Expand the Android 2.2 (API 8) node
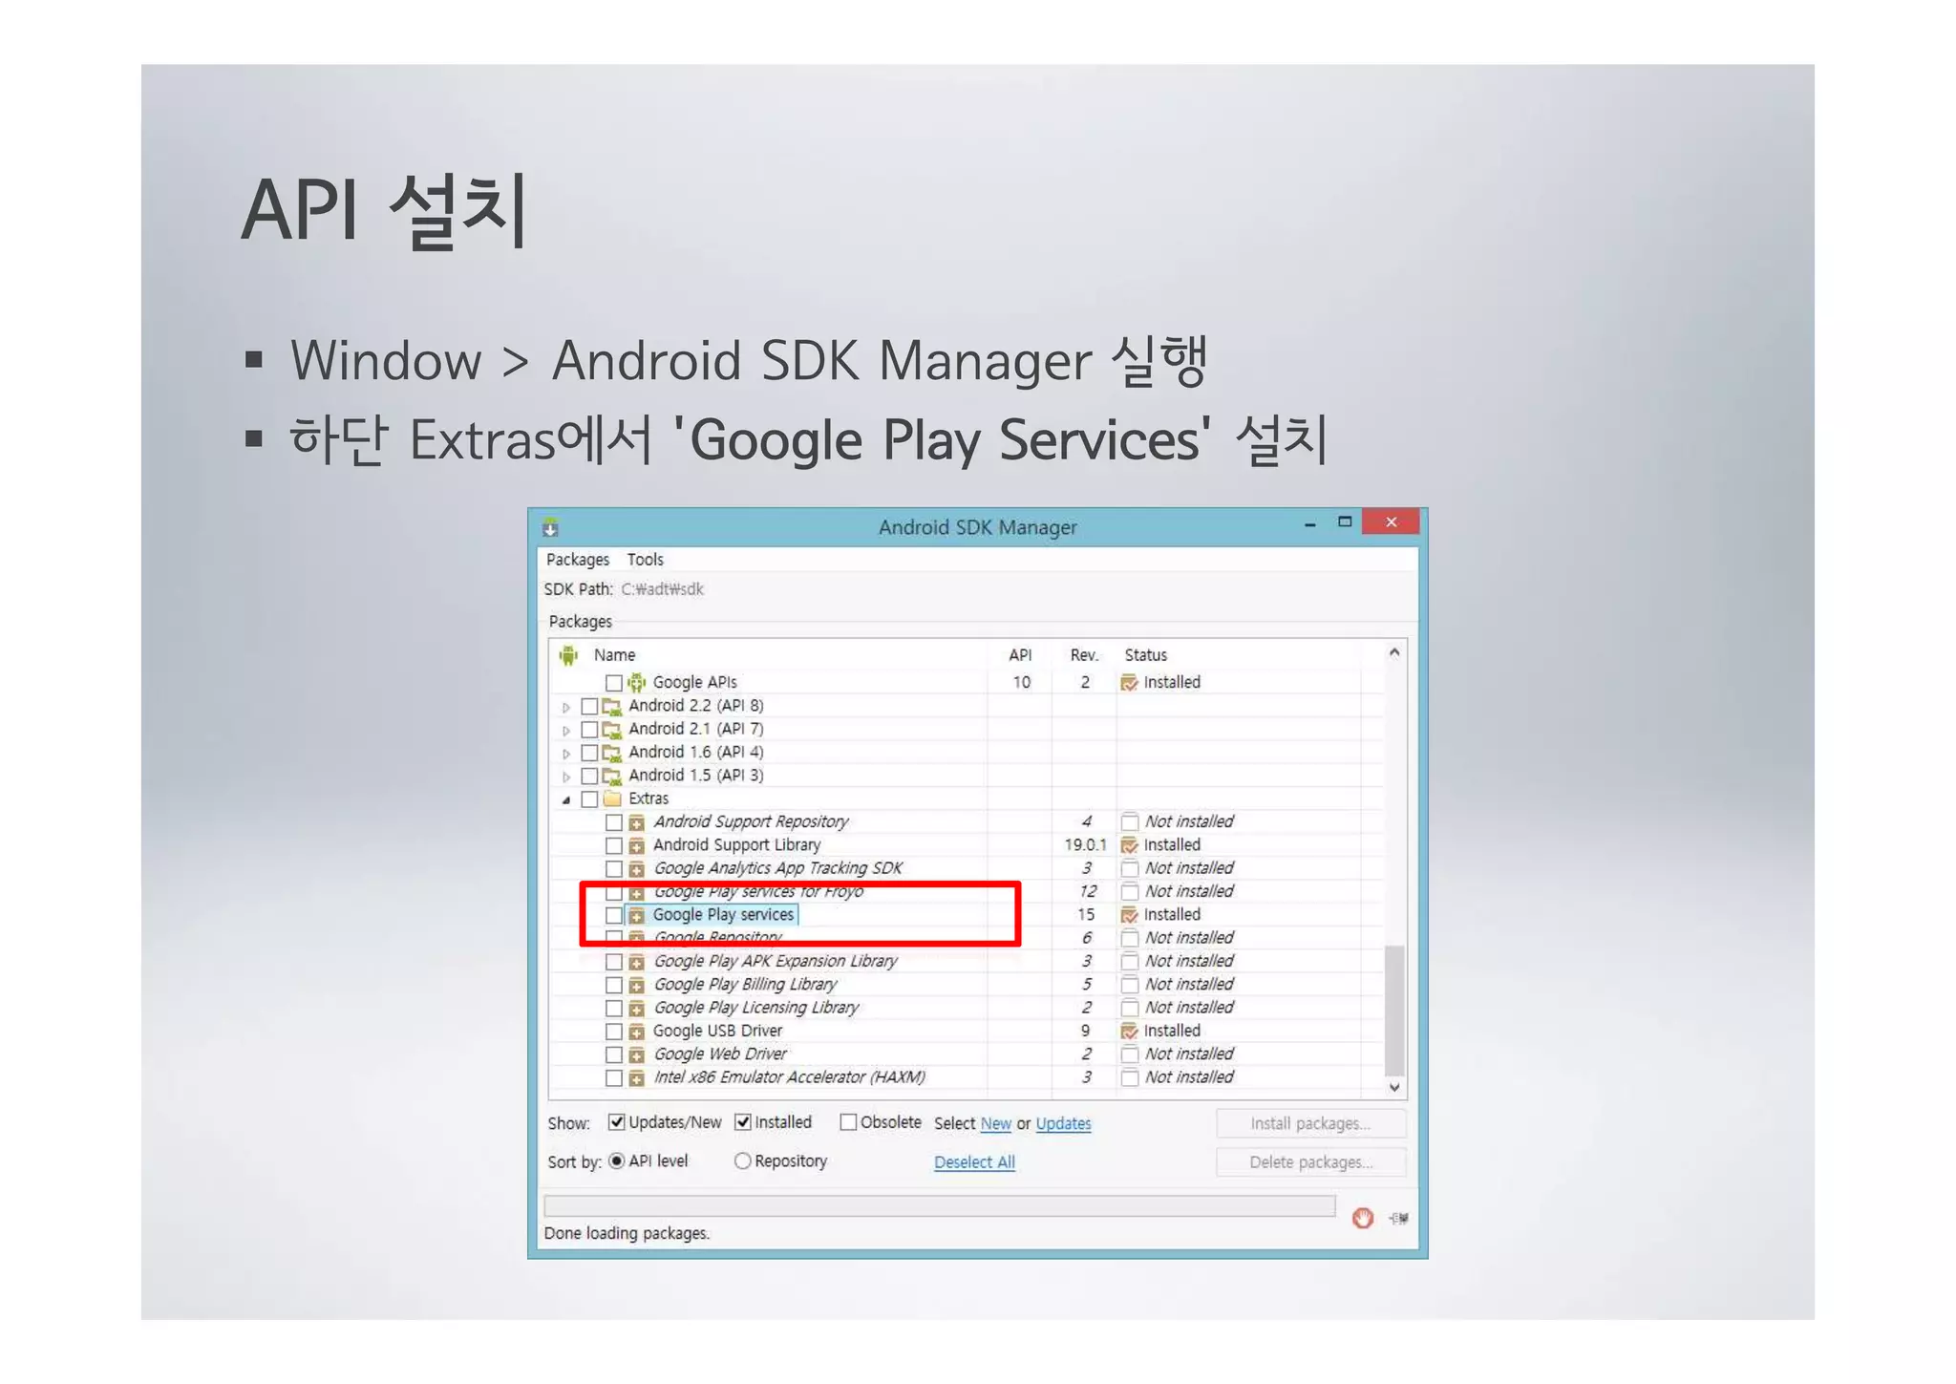This screenshot has width=1956, height=1384. coord(566,708)
